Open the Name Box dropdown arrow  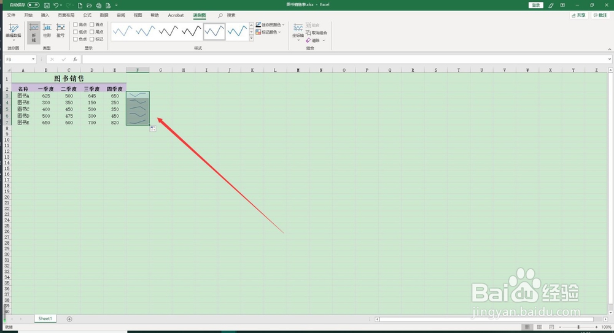33,59
